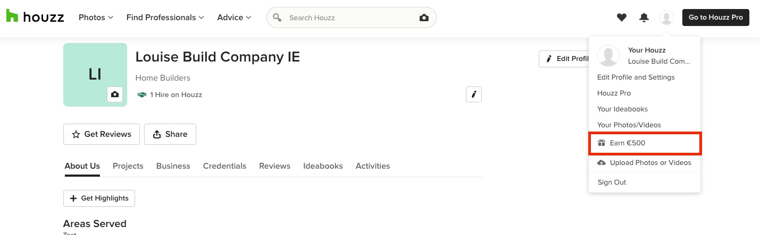Click the search magnifier icon

[x=277, y=18]
